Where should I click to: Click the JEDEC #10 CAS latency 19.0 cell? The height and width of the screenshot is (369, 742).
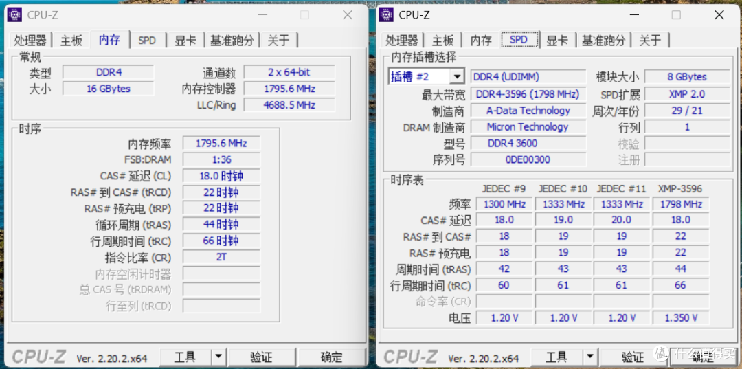coord(563,220)
